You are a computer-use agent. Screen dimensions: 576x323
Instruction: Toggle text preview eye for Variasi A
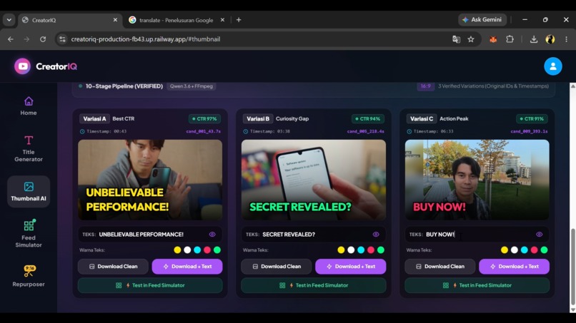pyautogui.click(x=212, y=235)
